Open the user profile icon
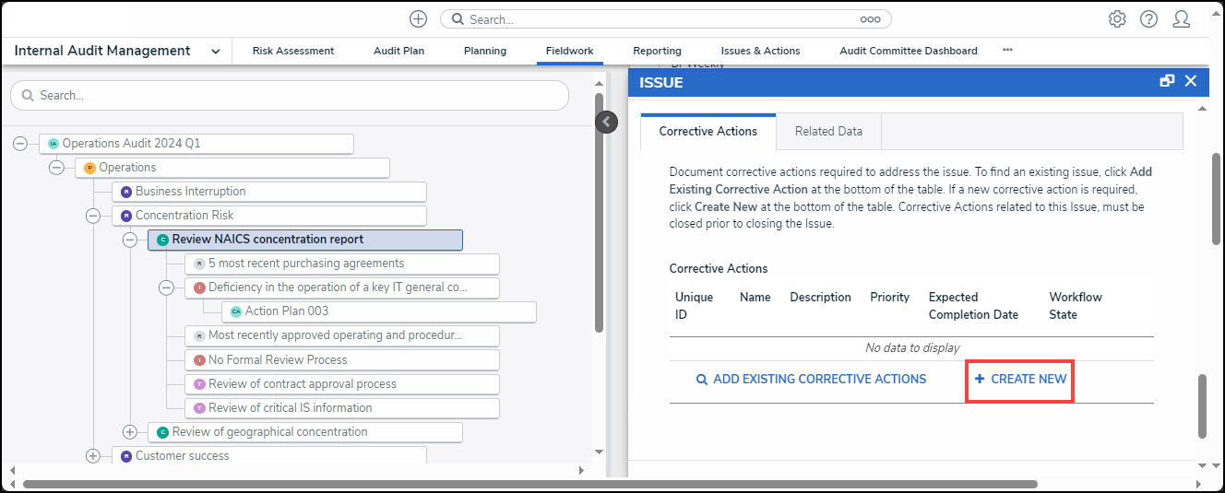The image size is (1225, 493). tap(1181, 19)
